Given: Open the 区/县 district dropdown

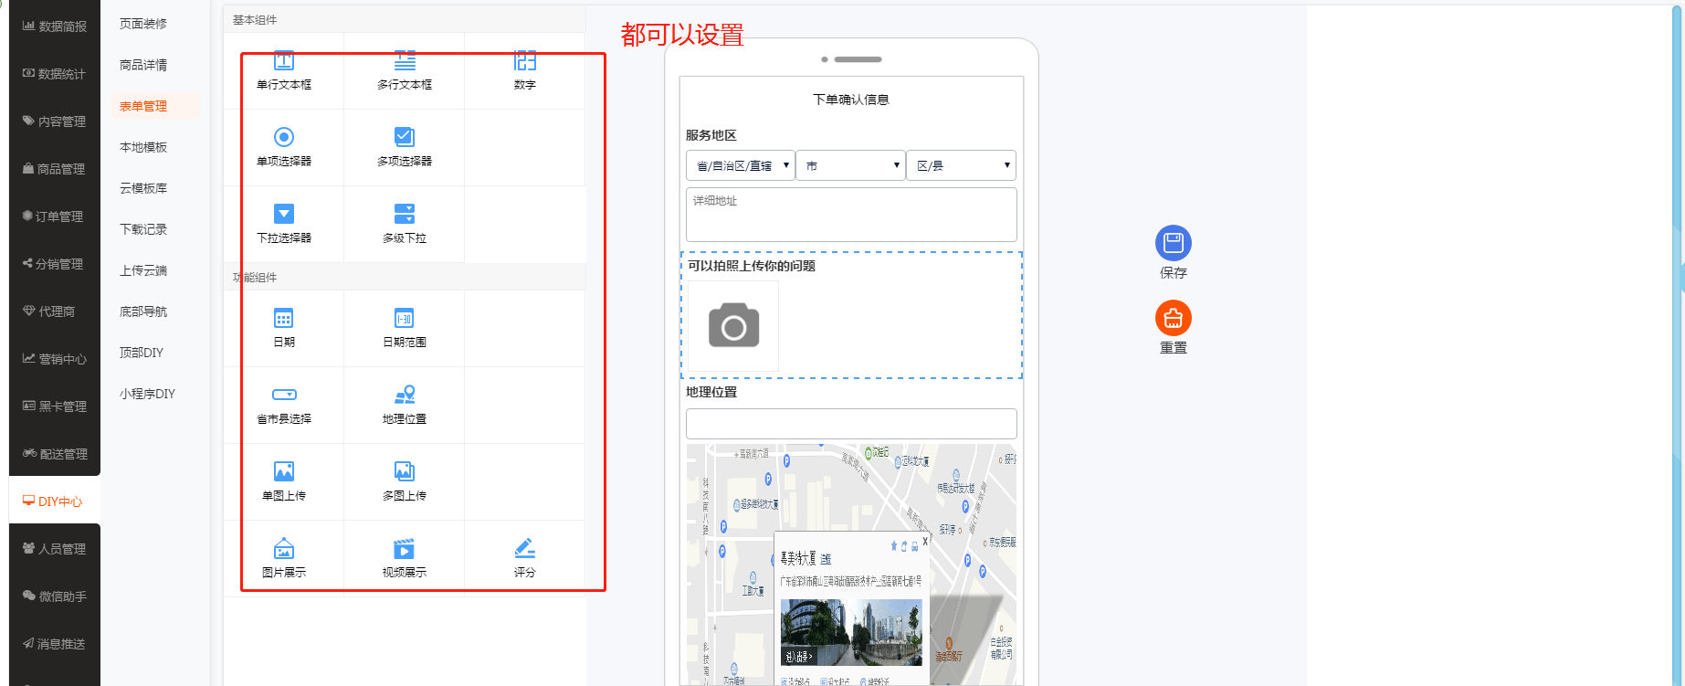Looking at the screenshot, I should pyautogui.click(x=961, y=165).
